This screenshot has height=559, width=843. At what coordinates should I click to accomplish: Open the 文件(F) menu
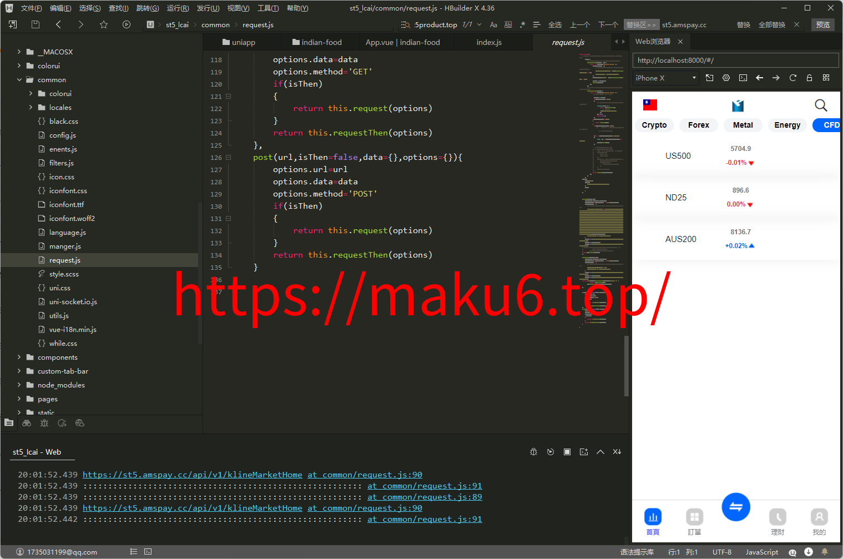[x=31, y=8]
